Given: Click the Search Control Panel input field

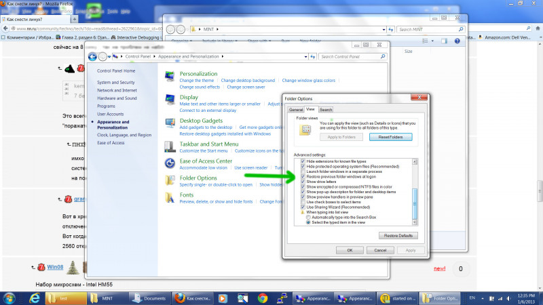Looking at the screenshot, I should tap(350, 56).
